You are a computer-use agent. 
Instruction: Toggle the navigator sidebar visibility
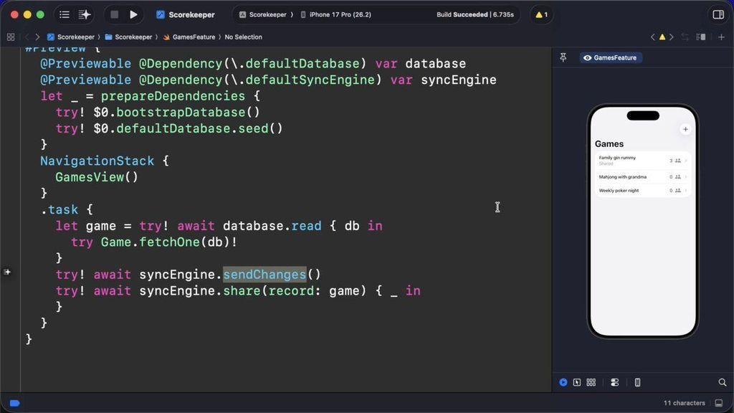click(x=64, y=14)
